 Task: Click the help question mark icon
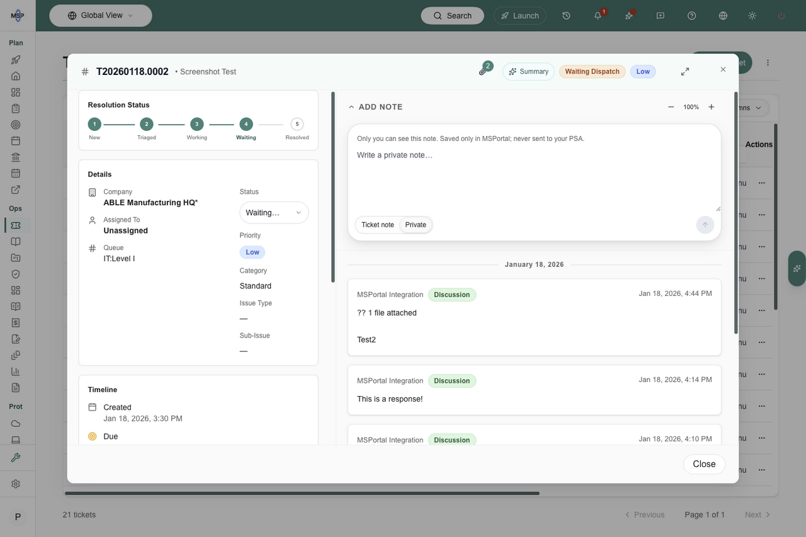click(692, 16)
